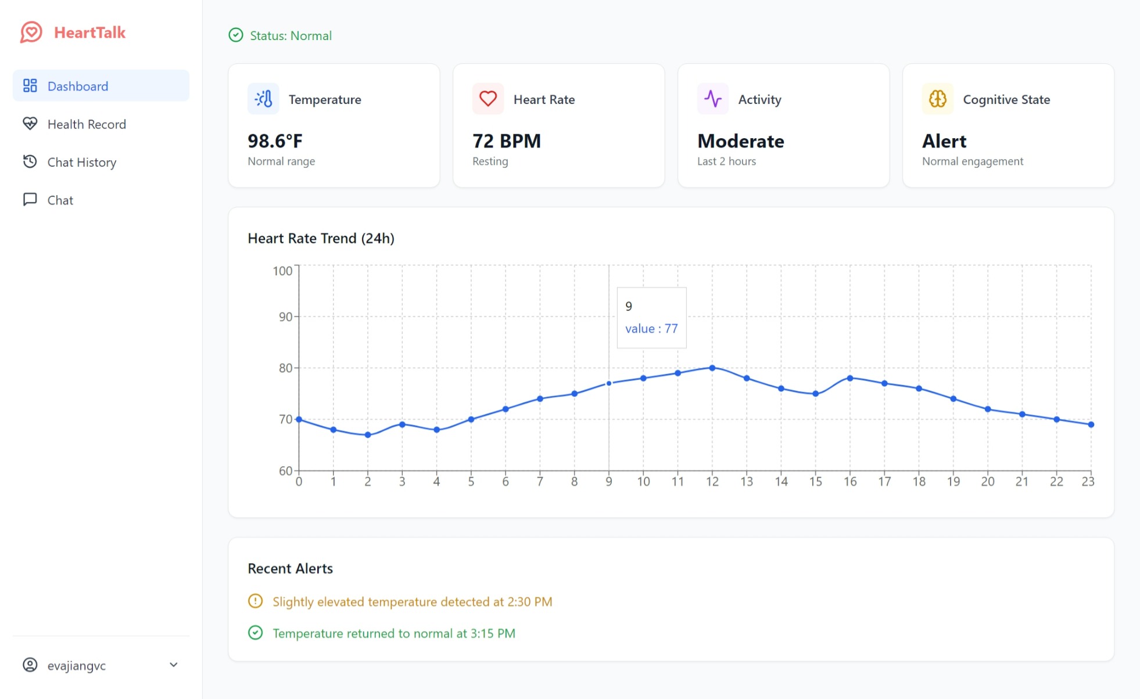The image size is (1140, 699).
Task: Click the HeartTalk brand name link
Action: [89, 33]
